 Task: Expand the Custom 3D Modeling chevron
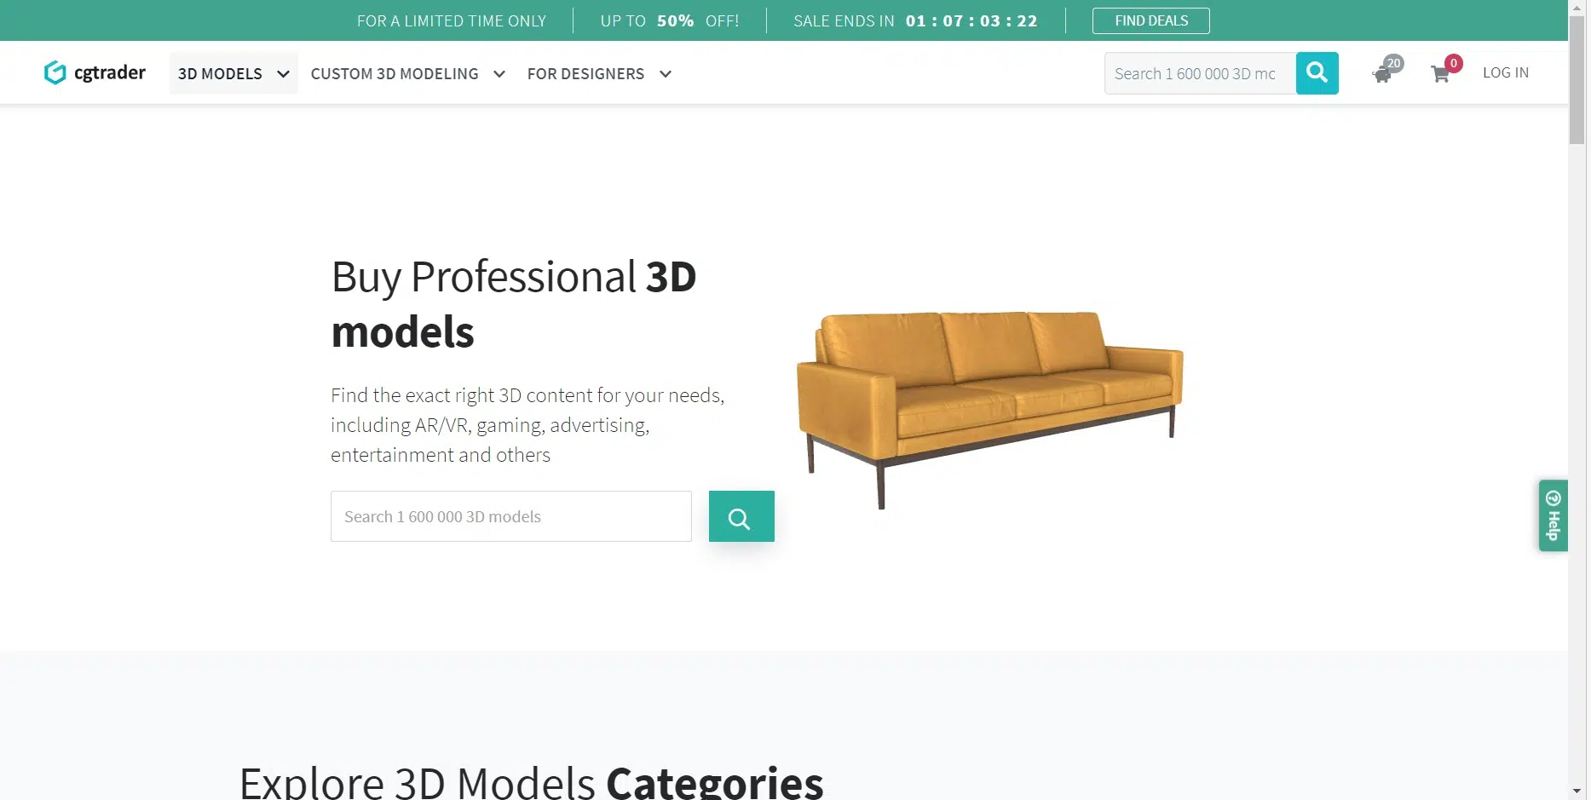point(499,74)
